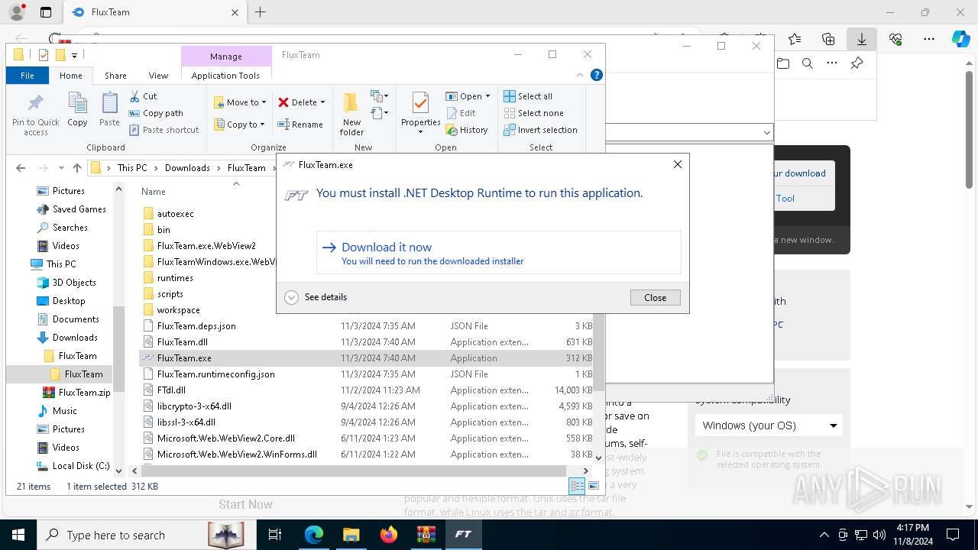
Task: Sort by Name column header
Action: [153, 192]
